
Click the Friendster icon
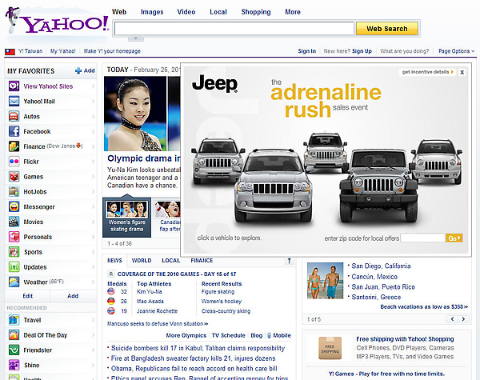pos(14,350)
